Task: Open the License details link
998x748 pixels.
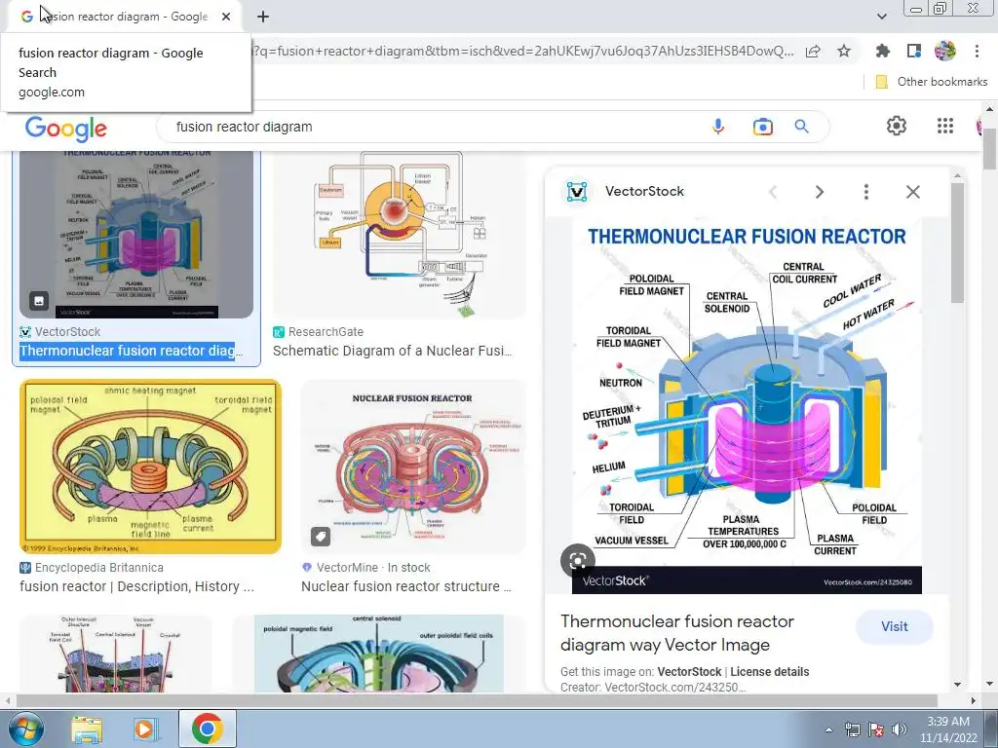Action: pyautogui.click(x=770, y=672)
